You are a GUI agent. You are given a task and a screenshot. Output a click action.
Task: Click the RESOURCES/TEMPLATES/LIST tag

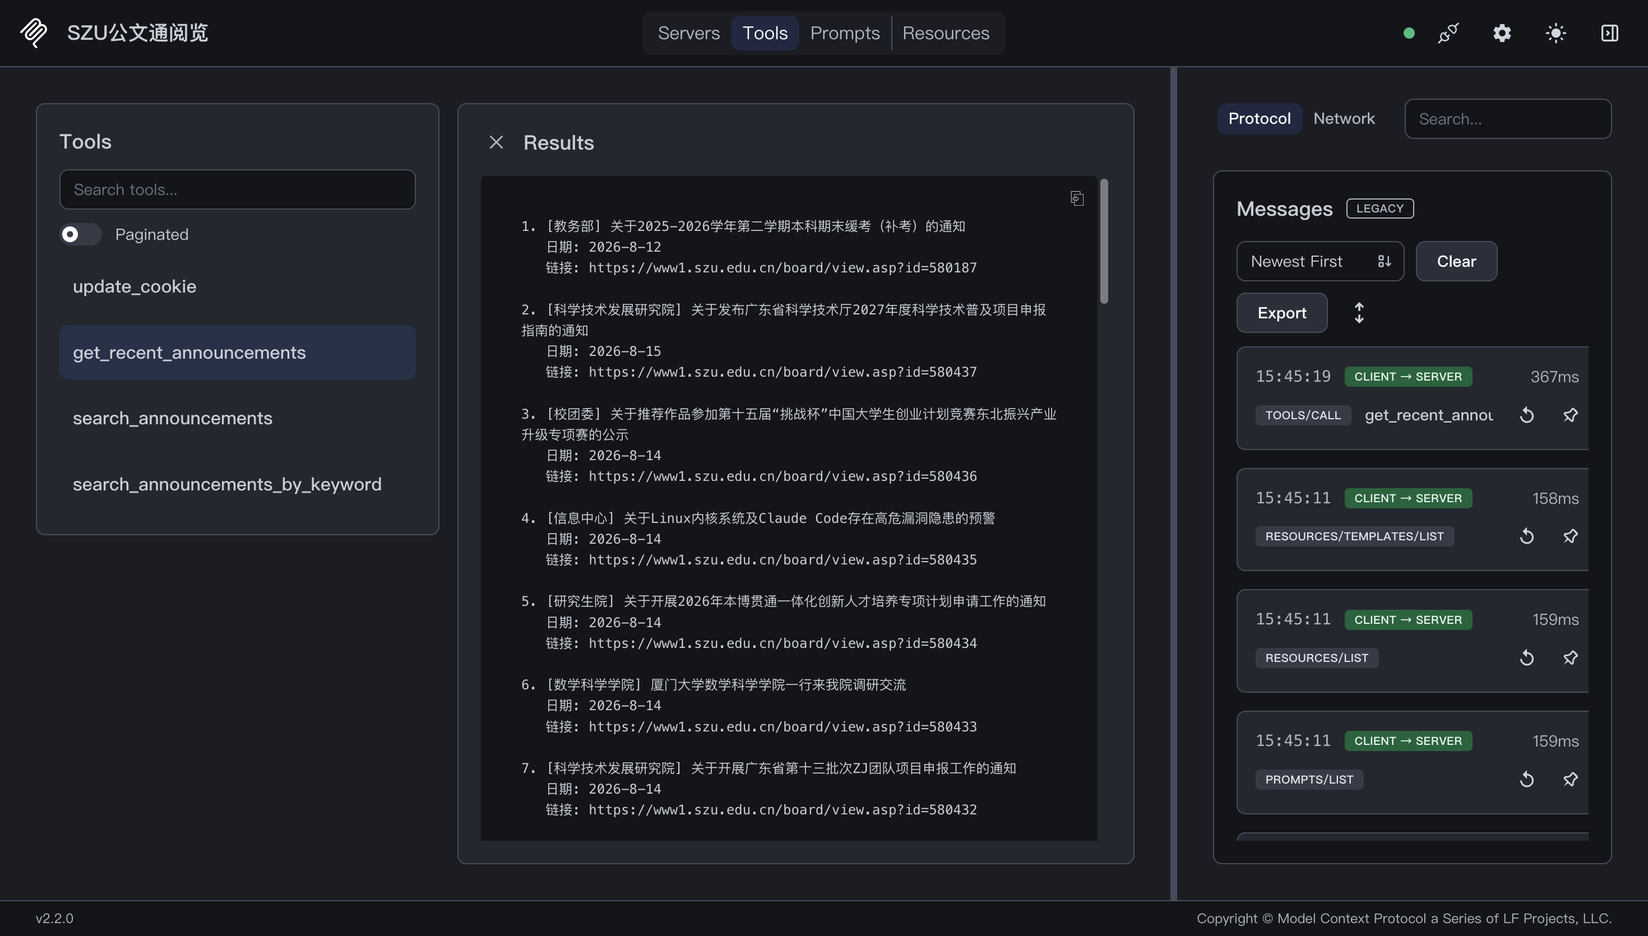point(1354,536)
